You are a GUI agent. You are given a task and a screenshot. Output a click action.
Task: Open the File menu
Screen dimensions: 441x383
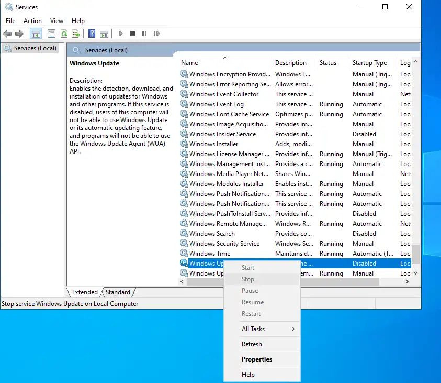pos(10,21)
